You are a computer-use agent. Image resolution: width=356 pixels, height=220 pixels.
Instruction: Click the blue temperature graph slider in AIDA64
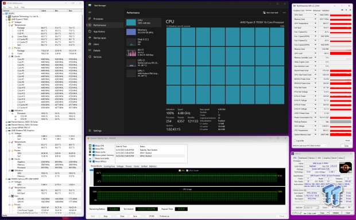coord(91,170)
